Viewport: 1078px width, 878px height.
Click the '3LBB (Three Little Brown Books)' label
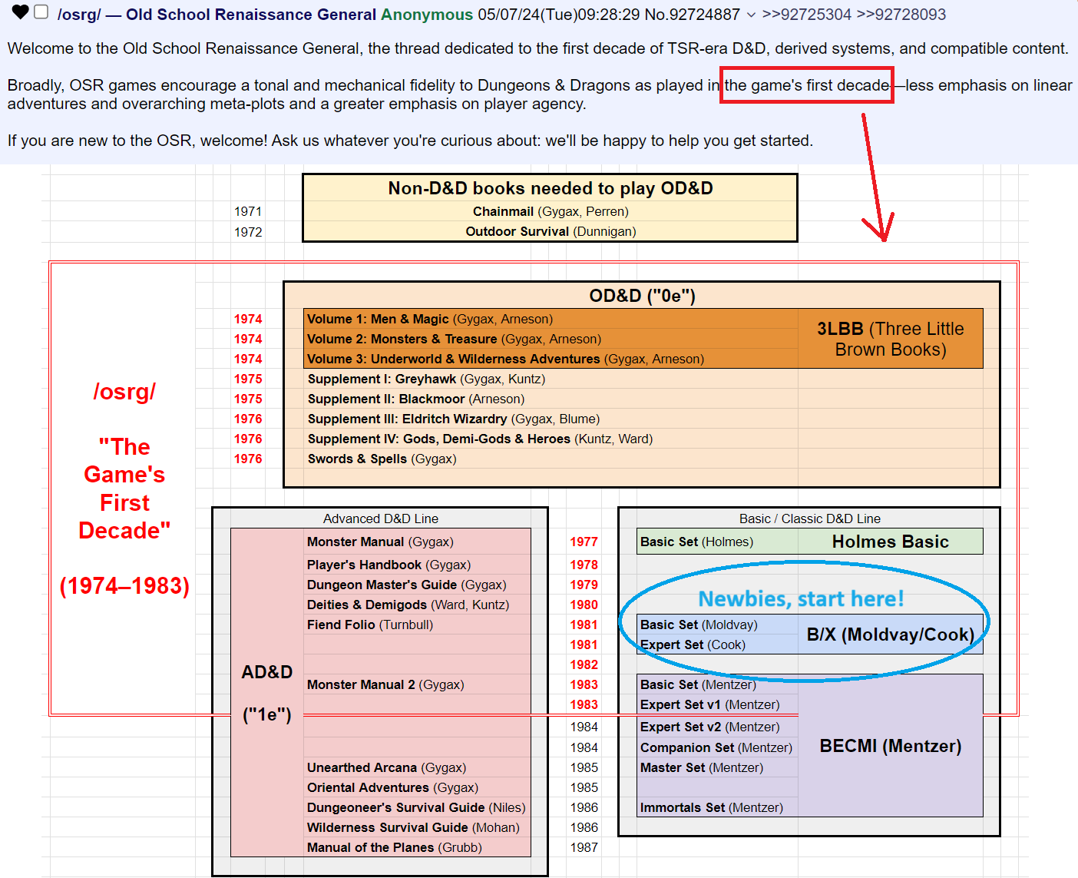891,339
